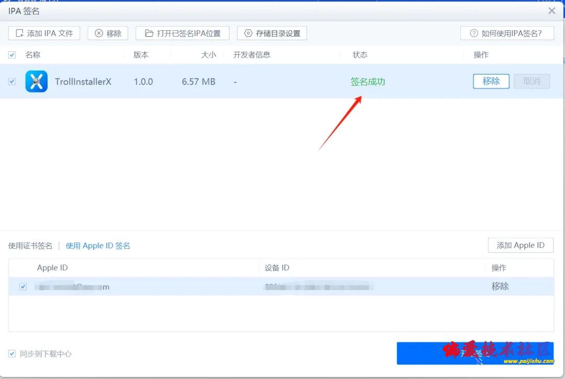
Task: Switch to 使用 Apple ID 签名 tab
Action: [98, 246]
